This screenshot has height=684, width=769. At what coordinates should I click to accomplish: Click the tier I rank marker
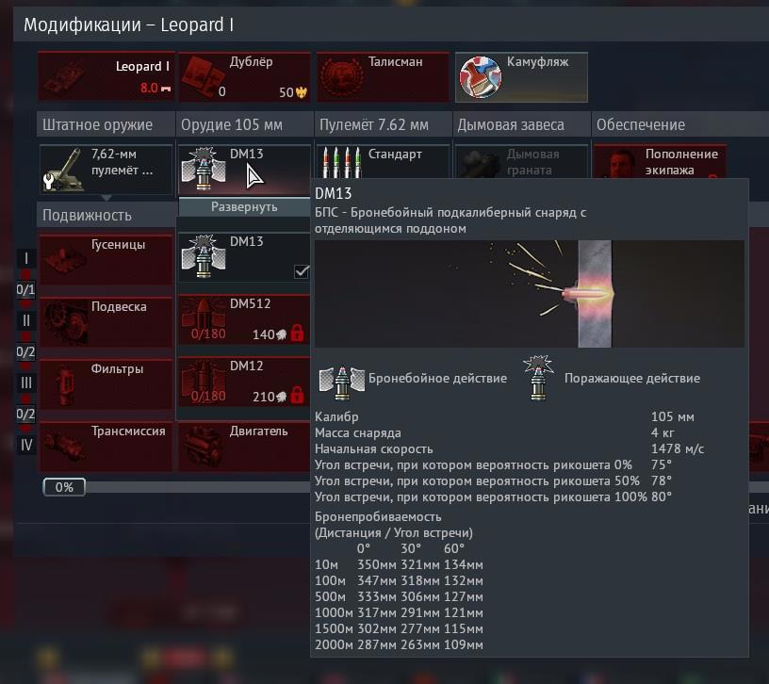point(26,258)
